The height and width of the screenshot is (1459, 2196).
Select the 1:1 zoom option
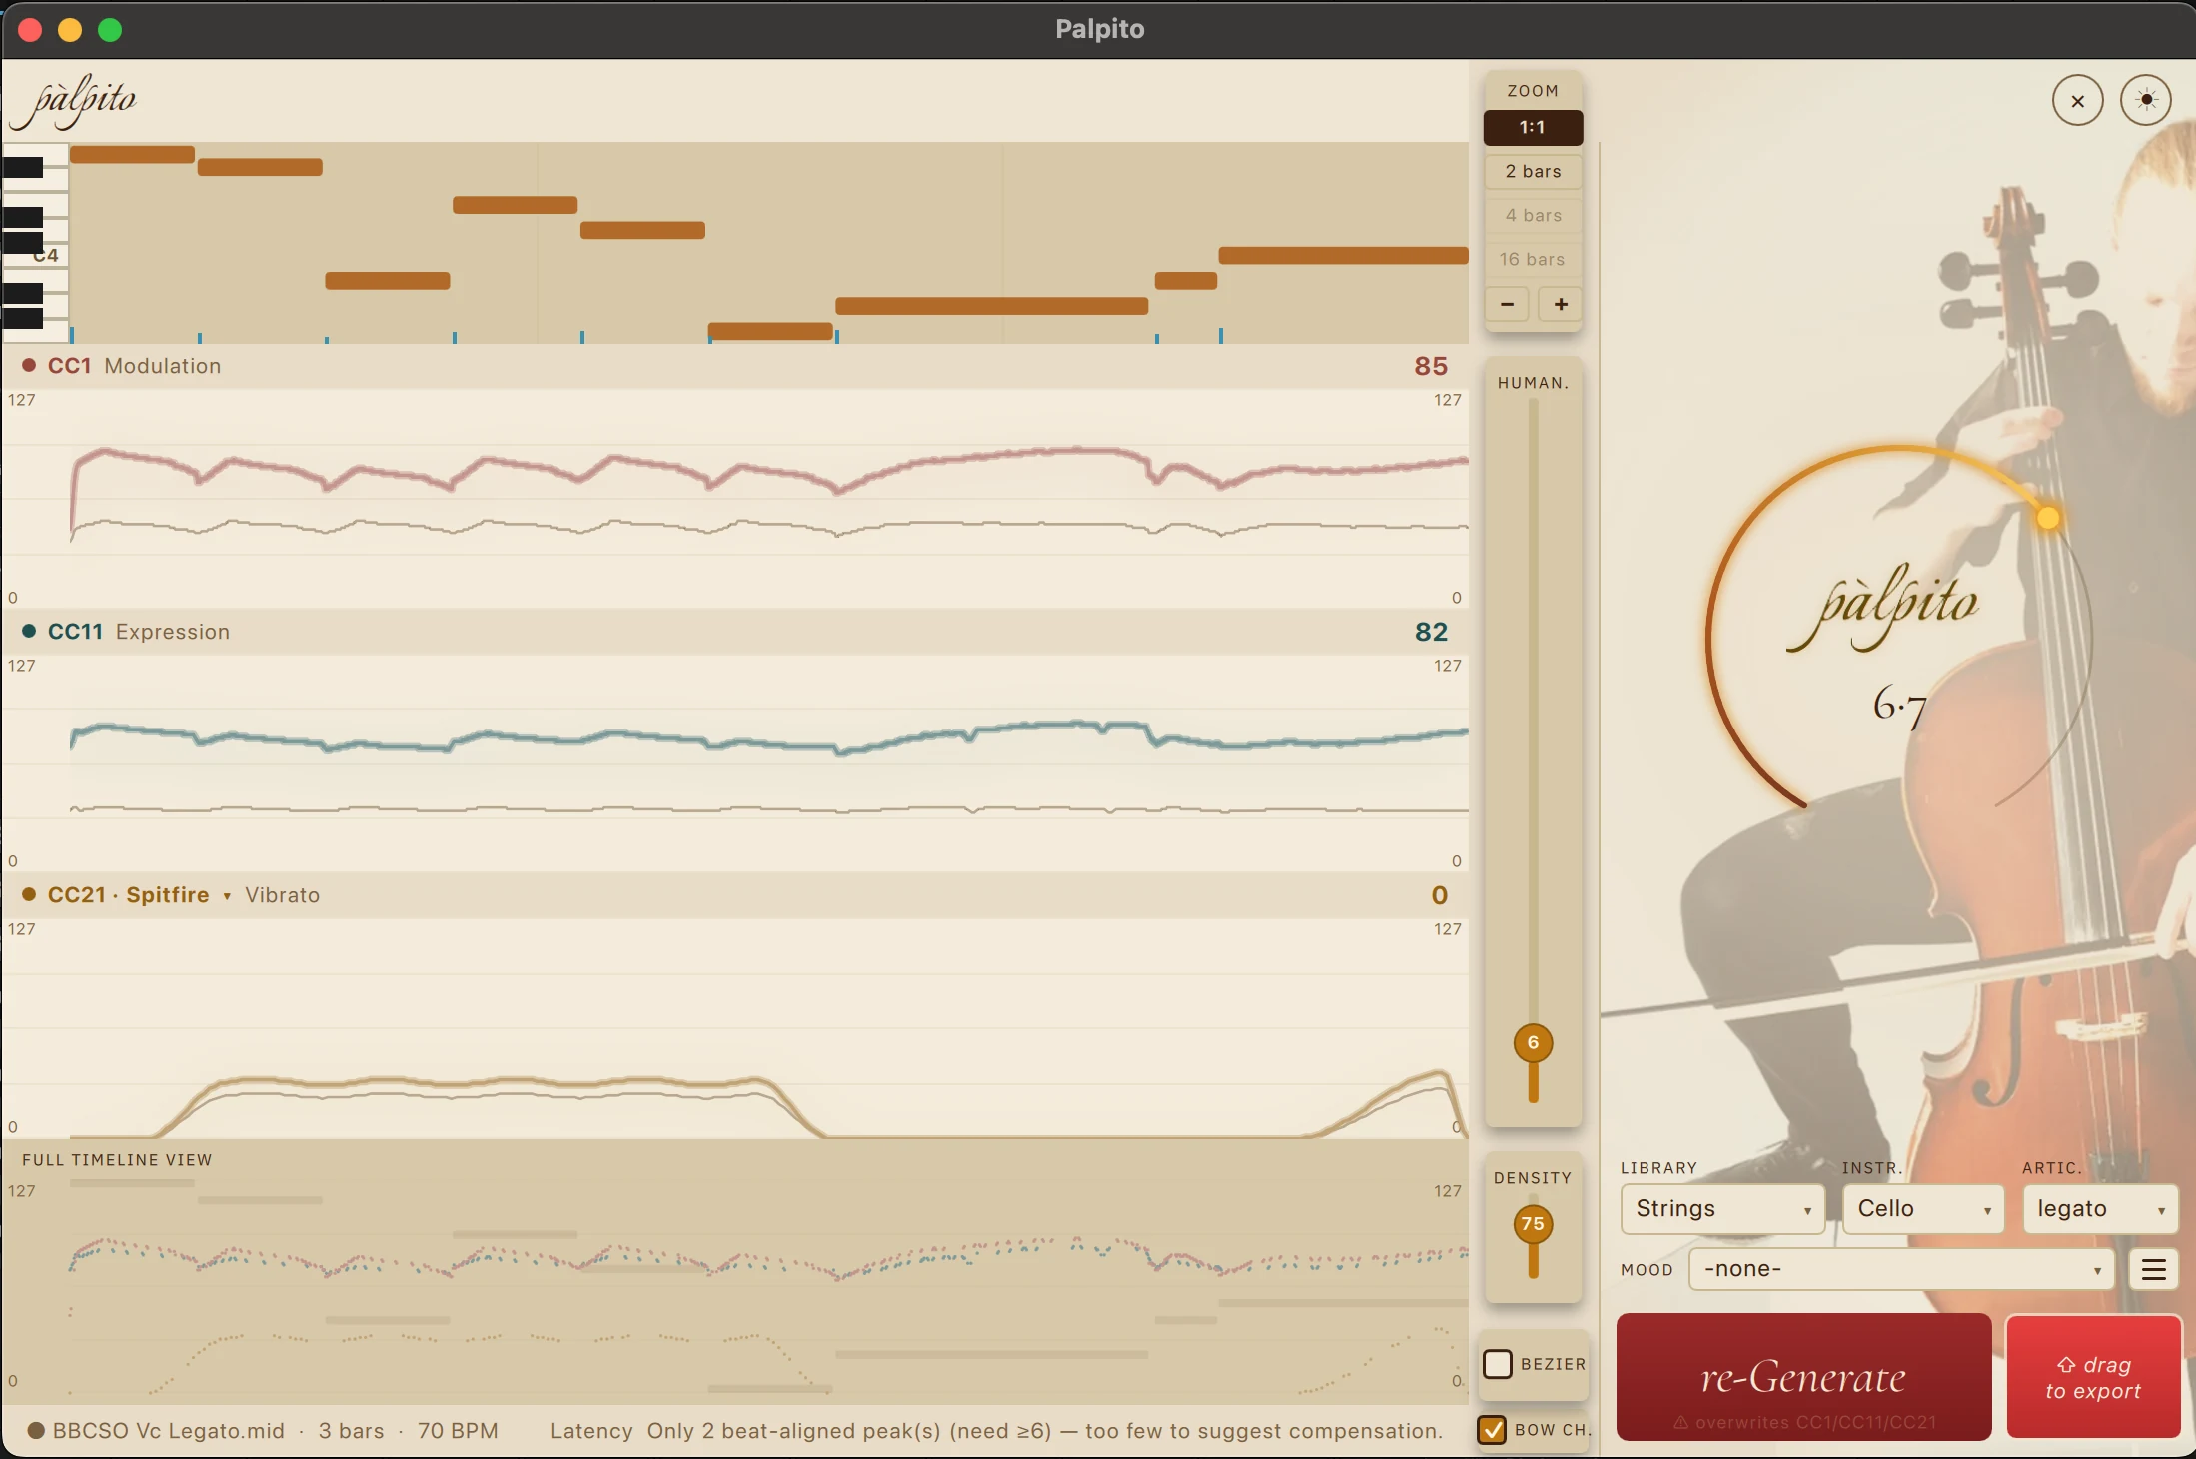[x=1533, y=128]
